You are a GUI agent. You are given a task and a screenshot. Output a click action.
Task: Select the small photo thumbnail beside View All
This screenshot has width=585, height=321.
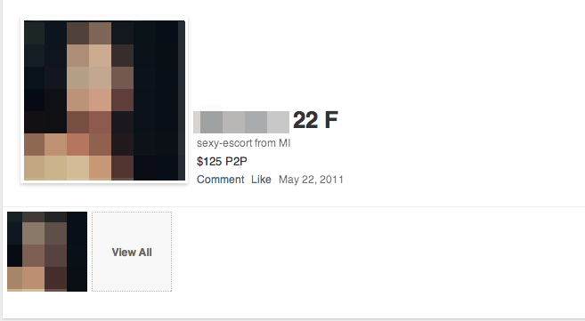pos(47,252)
